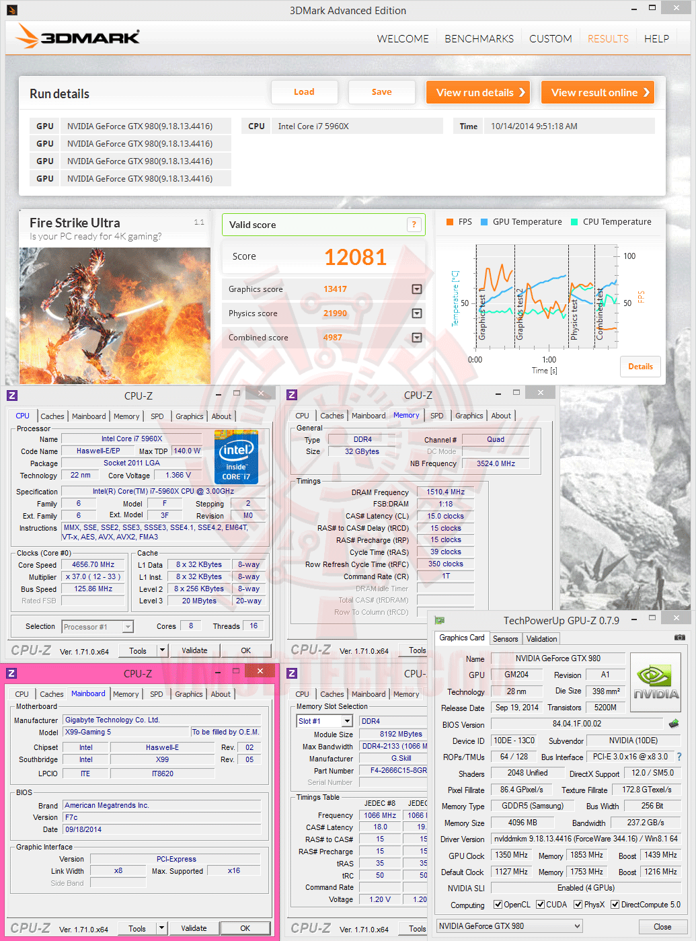Open HELP in 3DMark navigation
The image size is (696, 941).
[x=656, y=39]
